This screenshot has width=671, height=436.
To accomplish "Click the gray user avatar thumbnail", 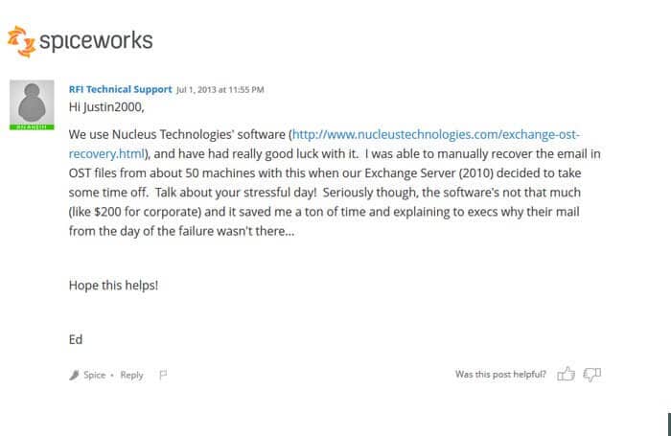I will tap(32, 103).
